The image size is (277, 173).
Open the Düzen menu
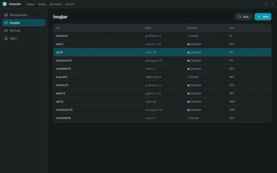click(x=42, y=4)
